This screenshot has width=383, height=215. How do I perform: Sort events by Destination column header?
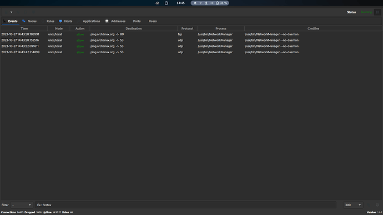tap(133, 28)
